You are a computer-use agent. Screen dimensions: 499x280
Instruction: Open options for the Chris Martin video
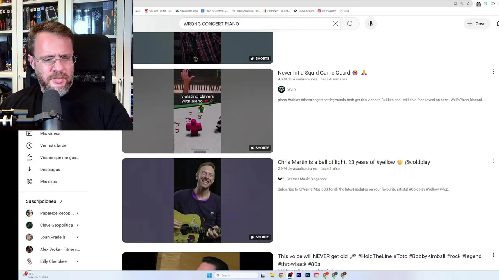coord(493,161)
